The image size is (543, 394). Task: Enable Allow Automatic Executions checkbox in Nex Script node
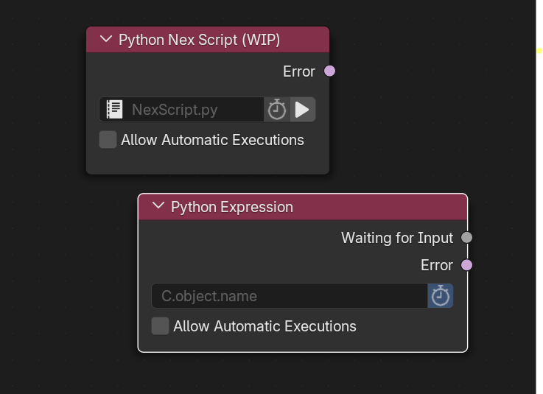tap(108, 139)
